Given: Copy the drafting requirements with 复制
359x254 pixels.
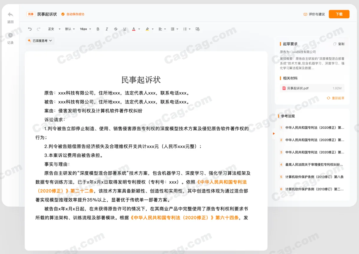Looking at the screenshot, I should (x=339, y=44).
